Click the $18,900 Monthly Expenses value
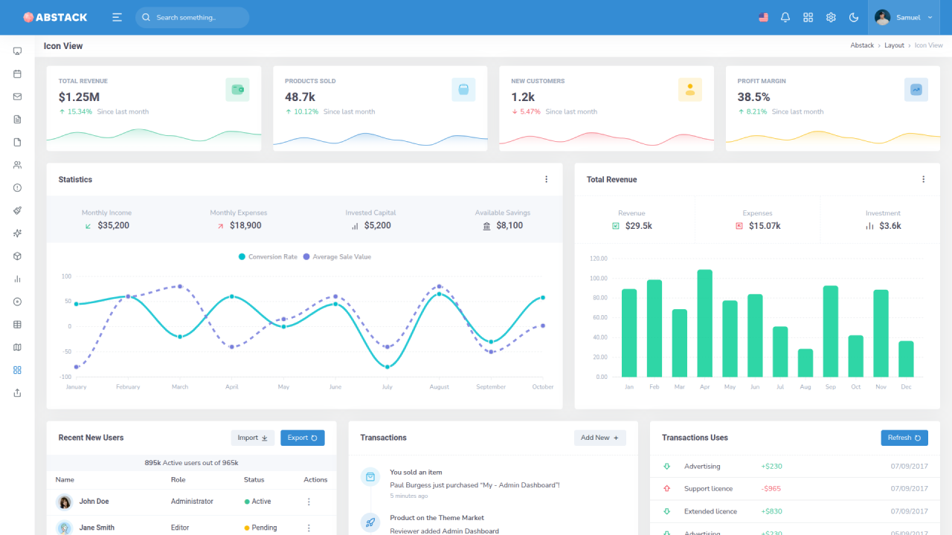 (245, 225)
